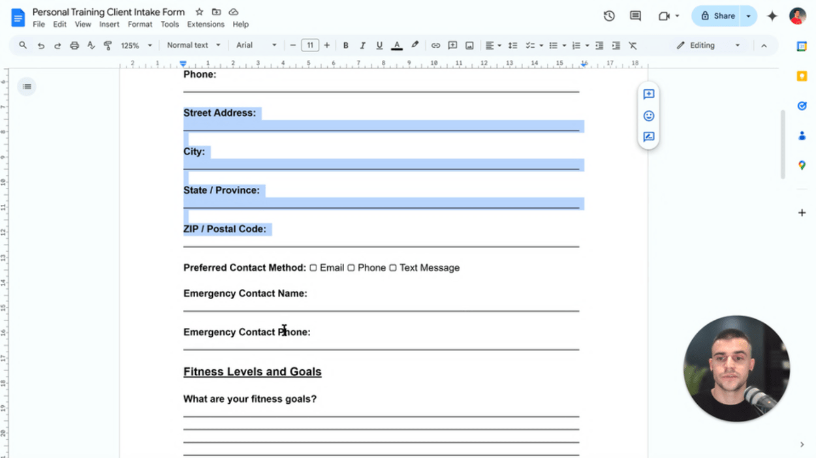Add a comment via the toolbar comment icon

[x=452, y=45]
